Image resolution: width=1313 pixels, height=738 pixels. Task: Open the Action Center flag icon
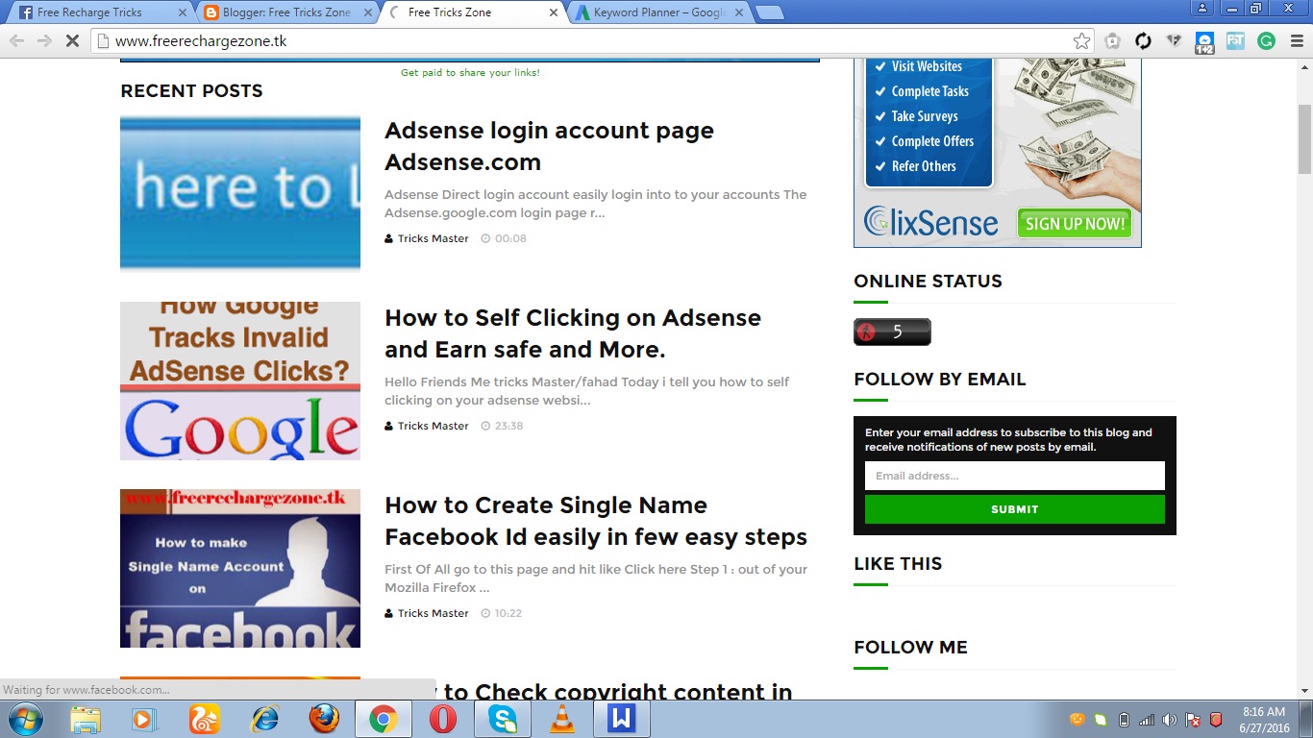(1193, 720)
